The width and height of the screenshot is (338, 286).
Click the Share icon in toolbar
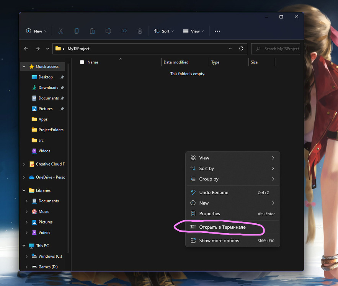[124, 31]
